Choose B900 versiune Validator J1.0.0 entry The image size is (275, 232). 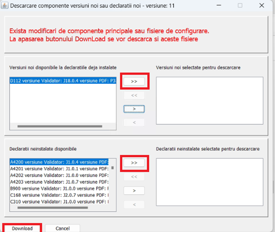59,189
